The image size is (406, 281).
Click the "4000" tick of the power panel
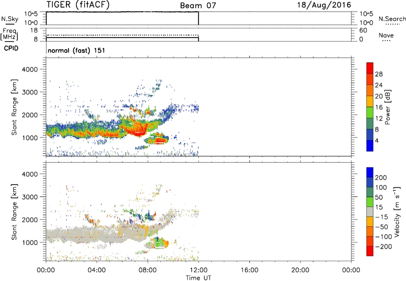30,69
